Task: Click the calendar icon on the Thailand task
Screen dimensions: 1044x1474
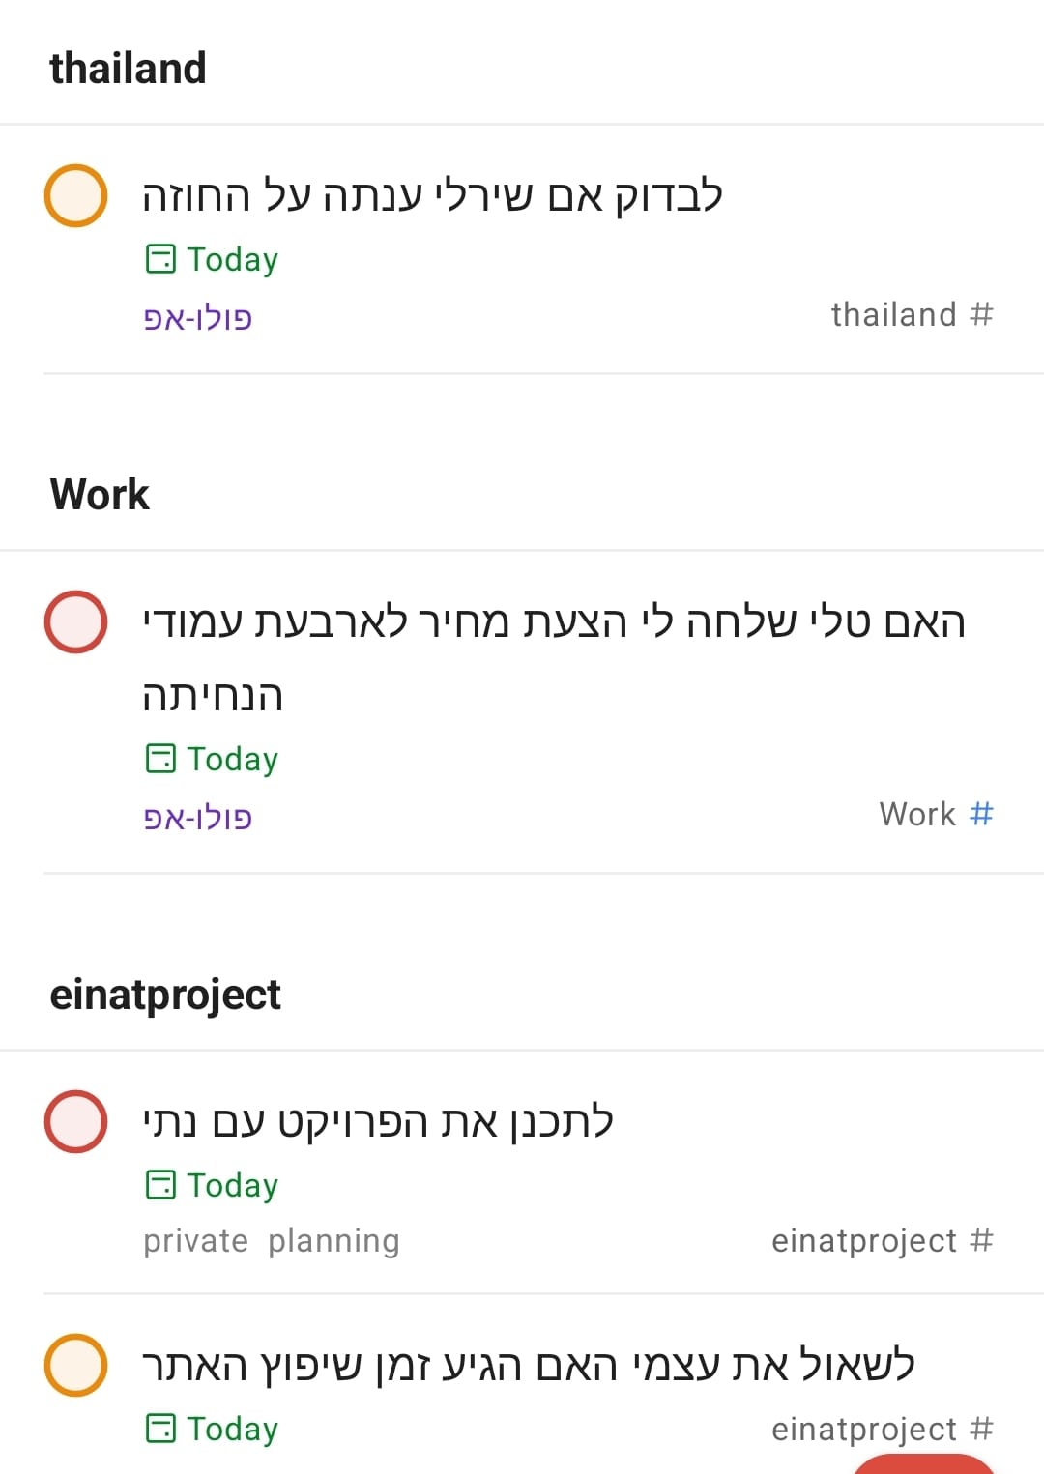Action: click(x=160, y=259)
